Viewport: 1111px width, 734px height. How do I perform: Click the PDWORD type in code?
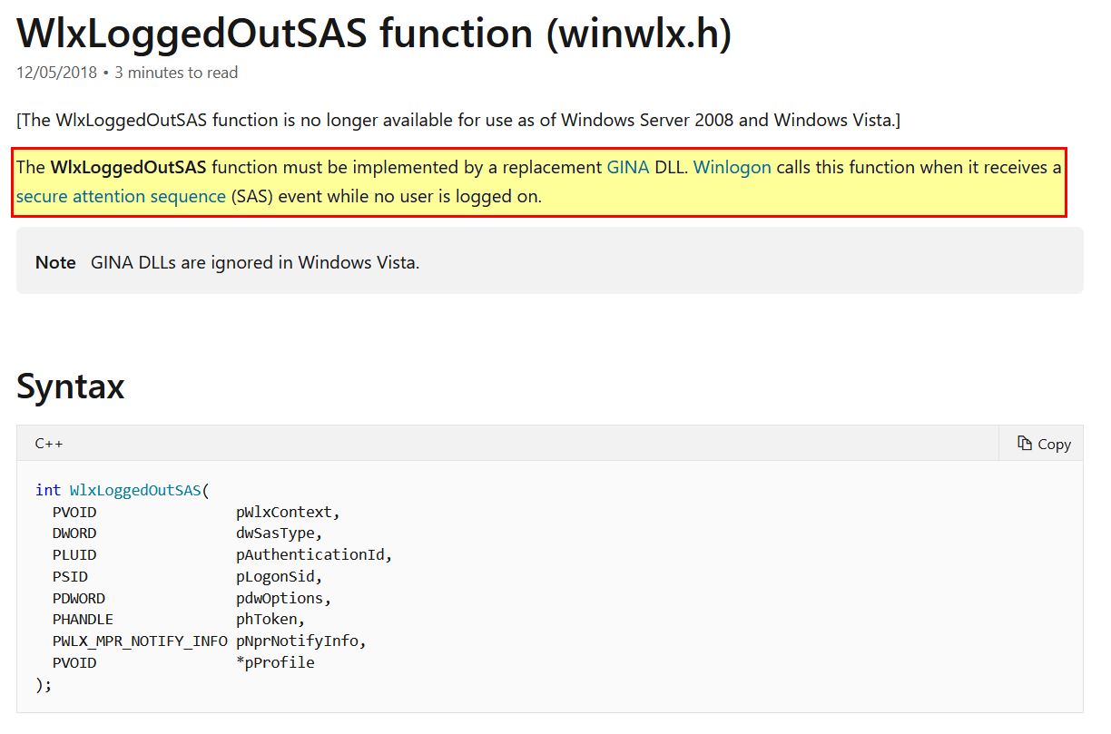point(79,599)
